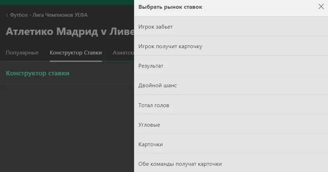Choose 'Игрок получит карточку' market
Screen dimensions: 328x172
pyautogui.click(x=231, y=46)
